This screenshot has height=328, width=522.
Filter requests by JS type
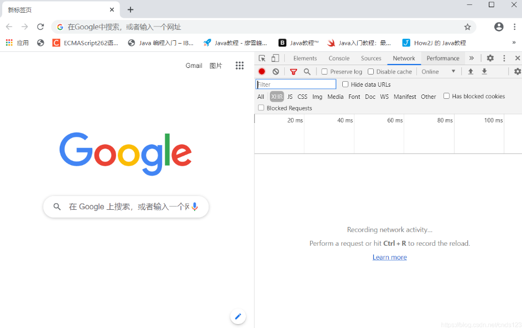click(x=290, y=97)
